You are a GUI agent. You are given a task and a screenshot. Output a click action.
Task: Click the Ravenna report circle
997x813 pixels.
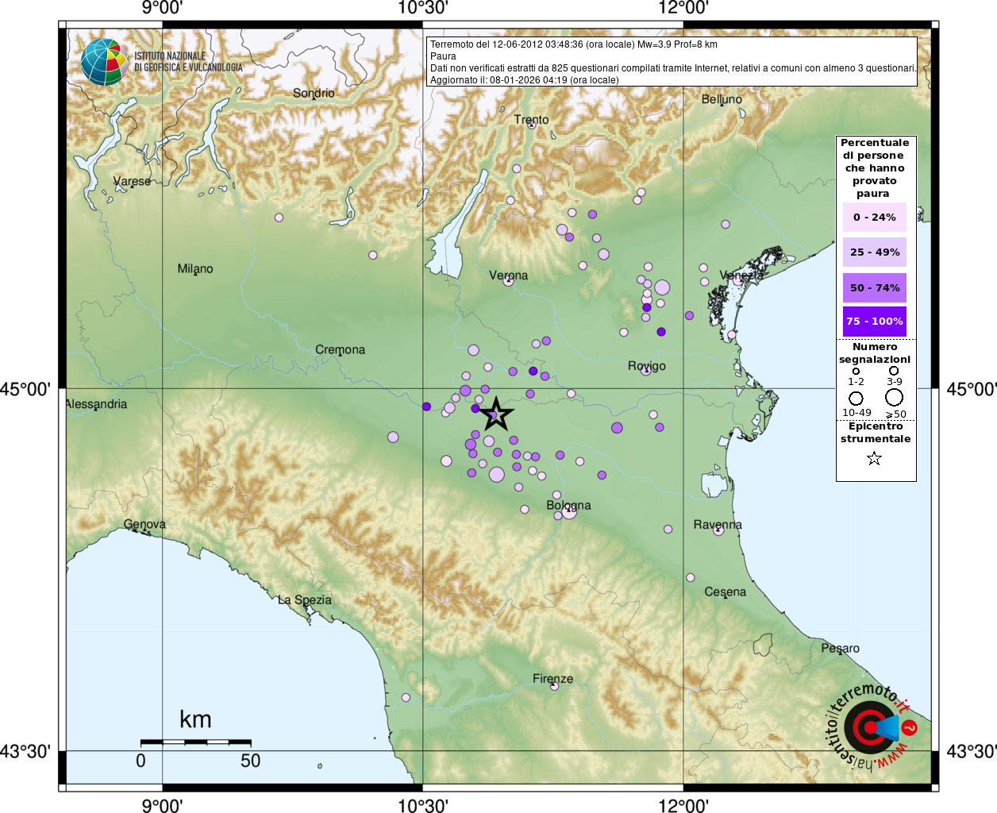point(718,530)
